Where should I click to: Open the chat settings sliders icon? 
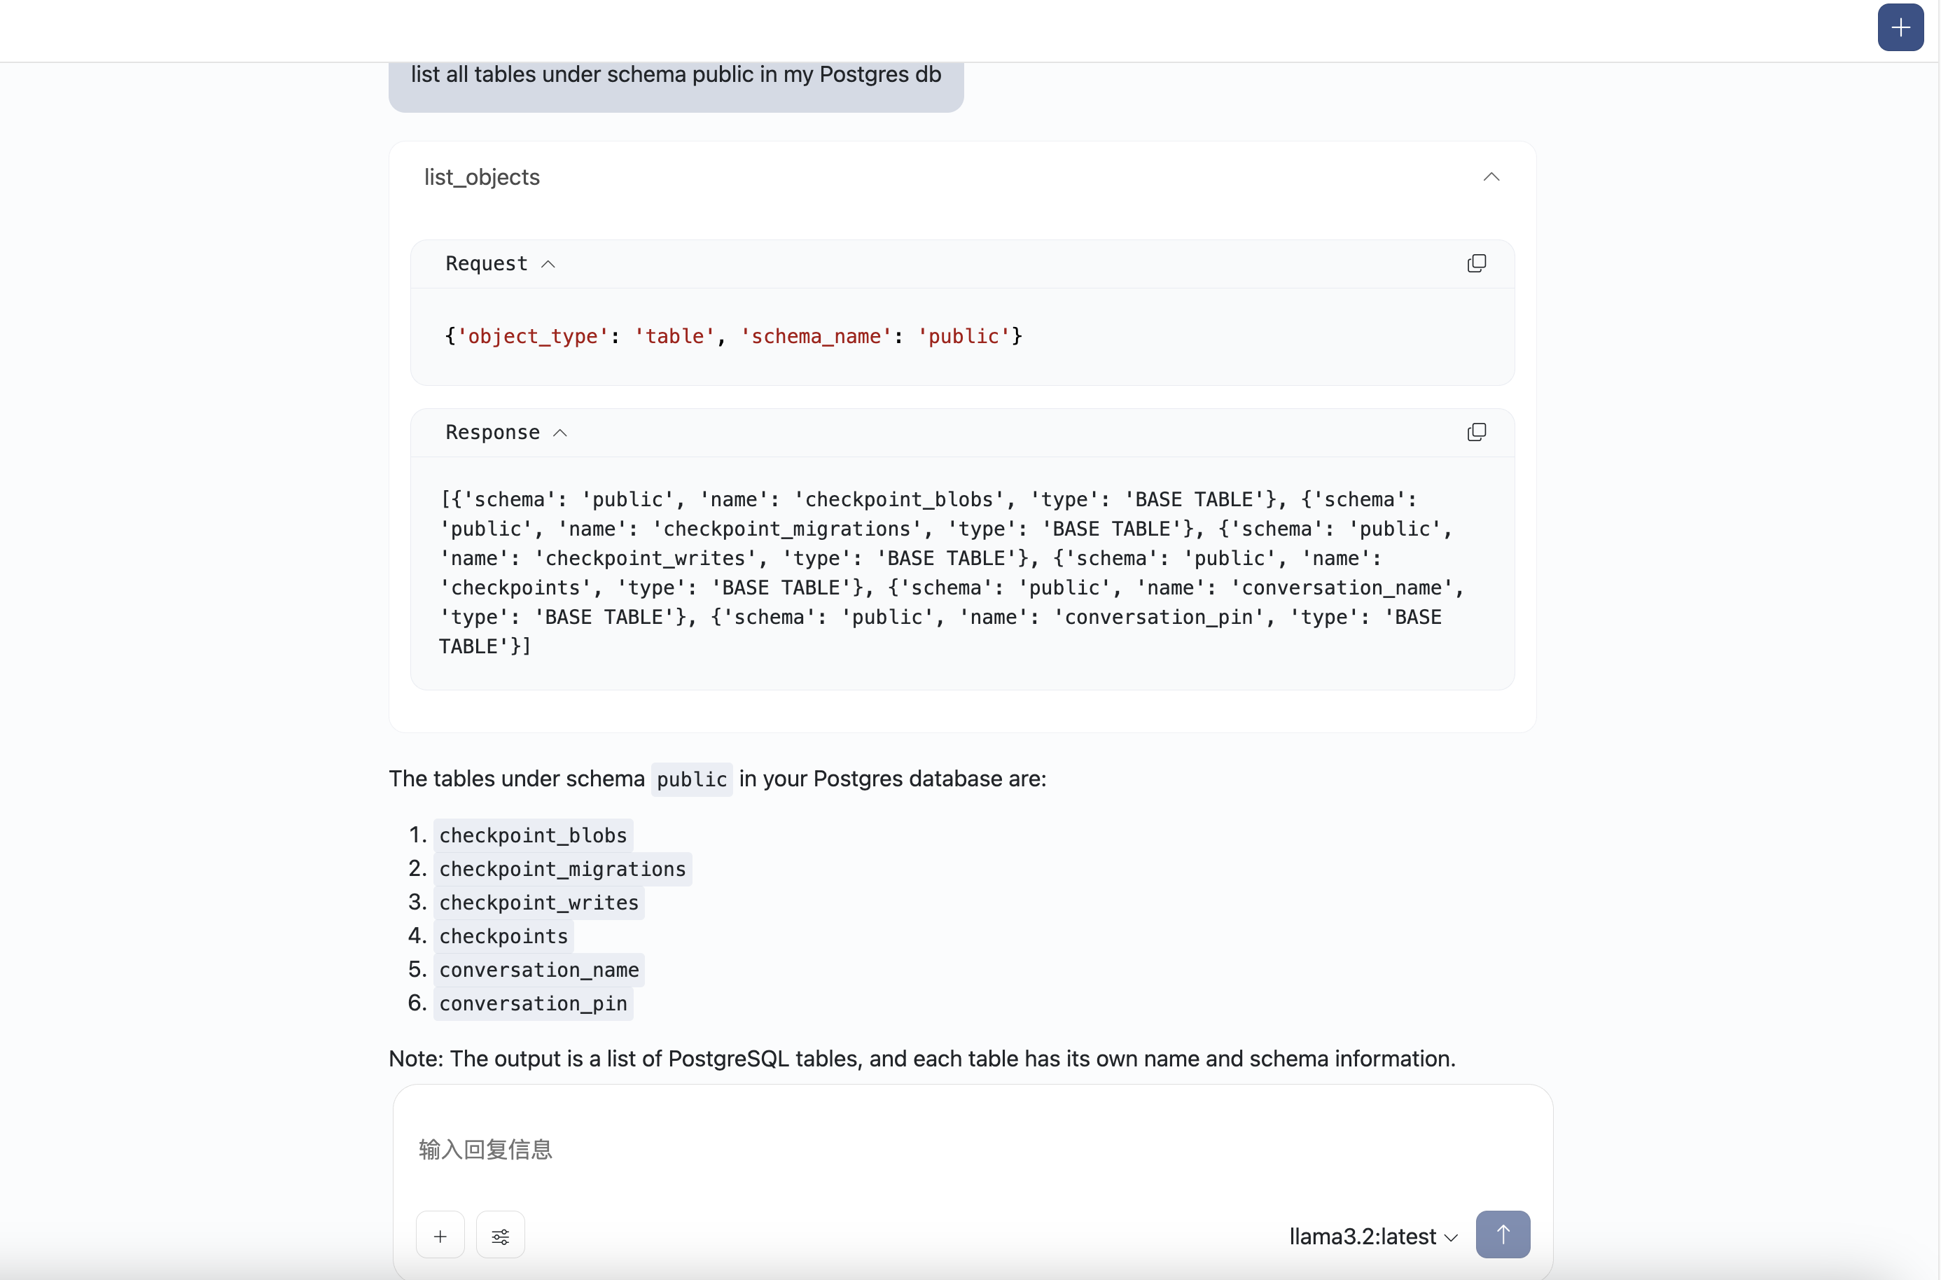coord(501,1236)
